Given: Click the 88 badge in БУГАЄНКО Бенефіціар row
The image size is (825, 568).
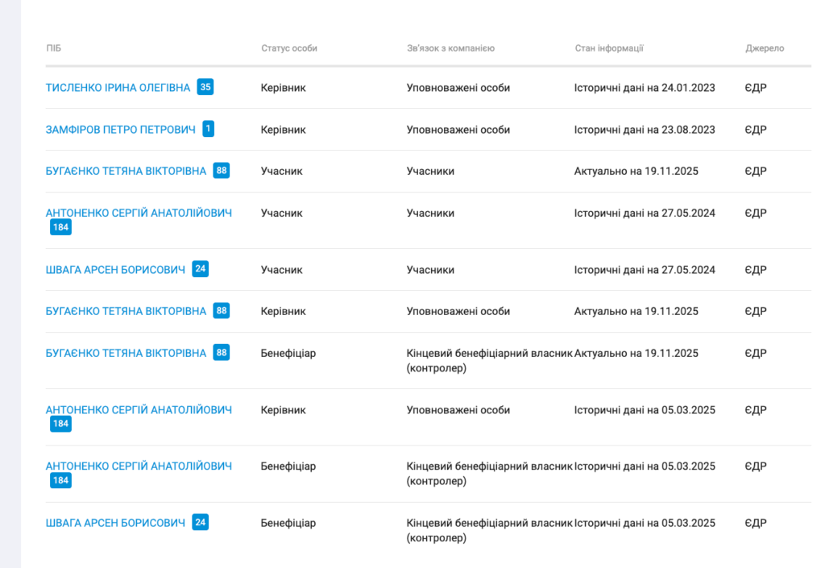Looking at the screenshot, I should [222, 353].
